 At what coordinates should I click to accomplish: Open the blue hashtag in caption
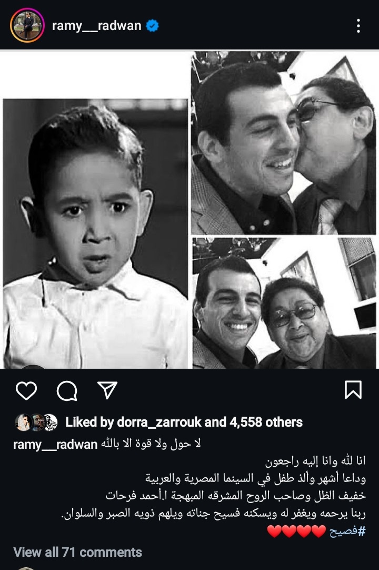[x=347, y=531]
